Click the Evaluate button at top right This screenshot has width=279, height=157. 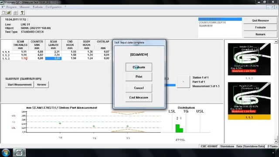coord(260,27)
